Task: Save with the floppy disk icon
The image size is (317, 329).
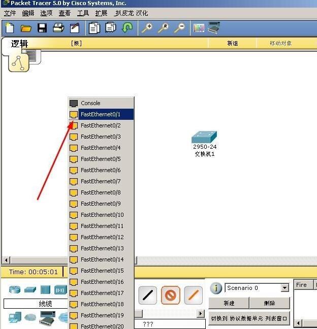Action: click(42, 28)
